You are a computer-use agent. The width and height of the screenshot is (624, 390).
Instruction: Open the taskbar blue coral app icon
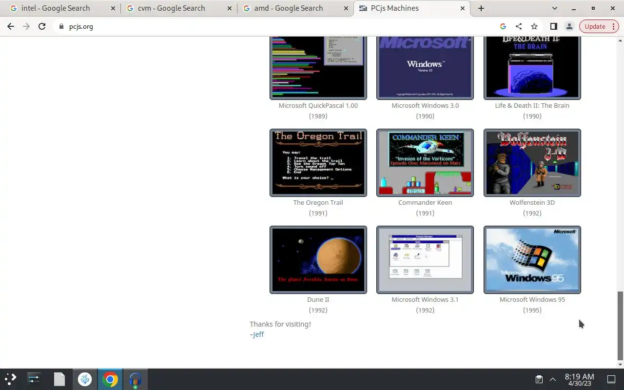85,379
